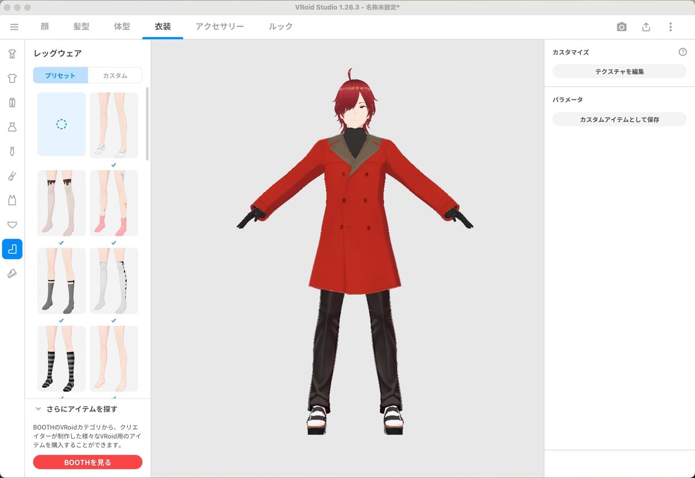This screenshot has width=695, height=478.
Task: Open the three-dot overflow menu
Action: tap(670, 26)
